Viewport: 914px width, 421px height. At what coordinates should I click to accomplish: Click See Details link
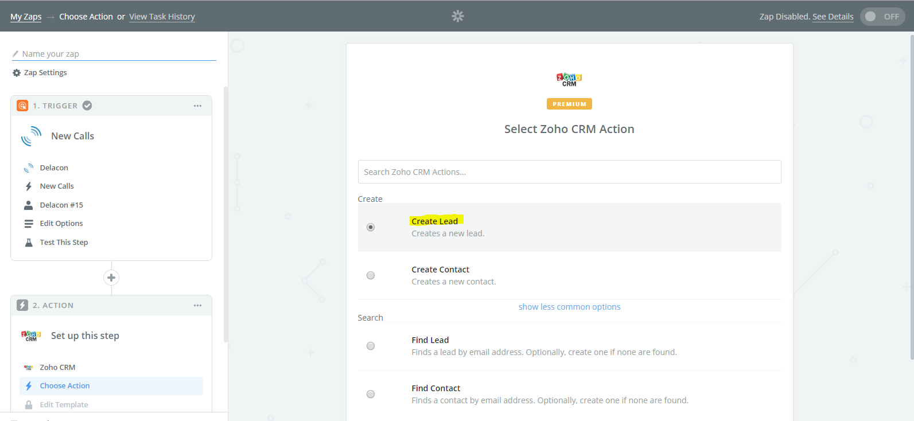[x=833, y=17]
